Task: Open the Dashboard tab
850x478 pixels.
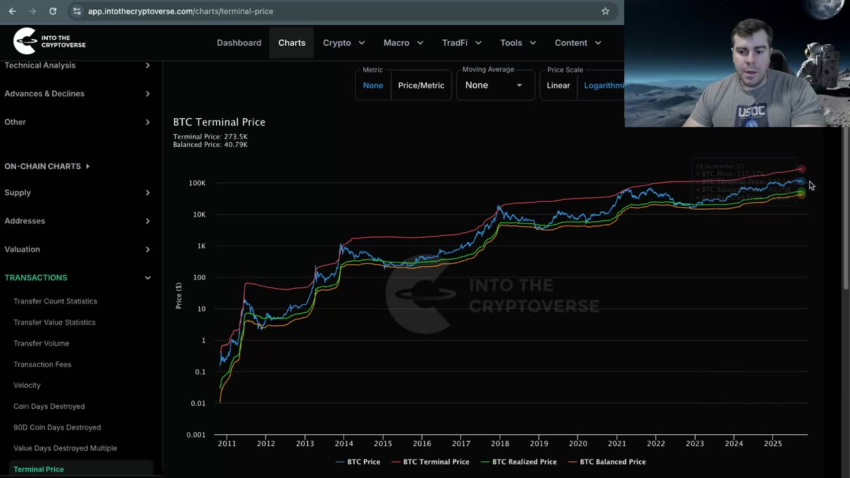Action: coord(239,42)
